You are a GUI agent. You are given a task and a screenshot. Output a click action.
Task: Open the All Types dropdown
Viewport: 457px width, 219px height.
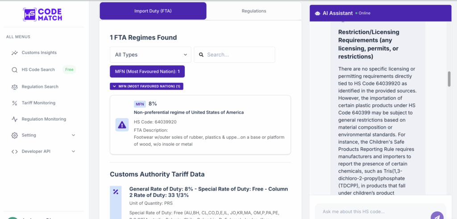pyautogui.click(x=150, y=55)
